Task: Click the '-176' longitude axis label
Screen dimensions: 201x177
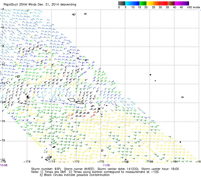Action: pyautogui.click(x=27, y=161)
